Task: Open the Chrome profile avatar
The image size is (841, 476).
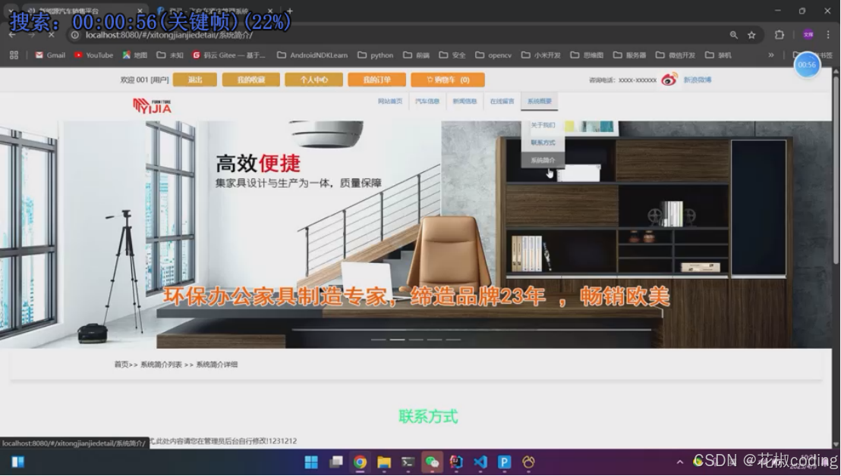Action: tap(808, 35)
